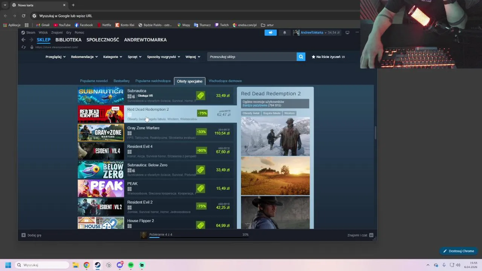Click the Steam announcements megaphone button
This screenshot has width=482, height=271.
tap(270, 32)
